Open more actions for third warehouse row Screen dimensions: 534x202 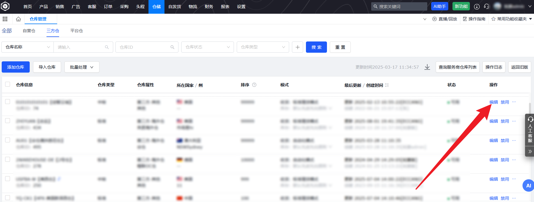(x=514, y=140)
